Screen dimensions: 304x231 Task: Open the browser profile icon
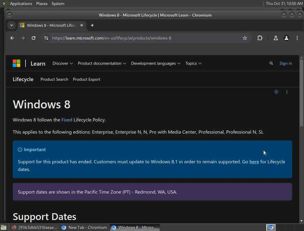(x=286, y=38)
